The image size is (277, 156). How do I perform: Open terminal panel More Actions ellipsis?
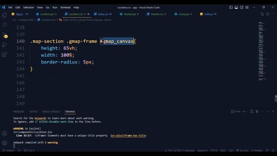coord(262,111)
